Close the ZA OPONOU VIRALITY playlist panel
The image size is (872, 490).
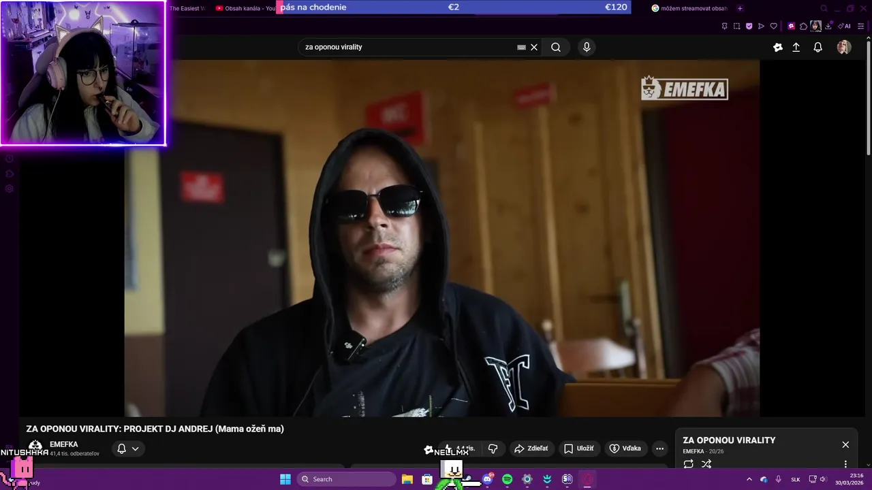(x=845, y=444)
